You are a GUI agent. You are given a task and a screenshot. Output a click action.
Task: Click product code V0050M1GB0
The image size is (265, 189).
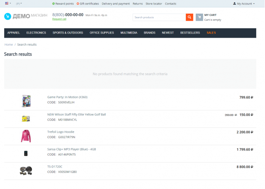click(67, 172)
